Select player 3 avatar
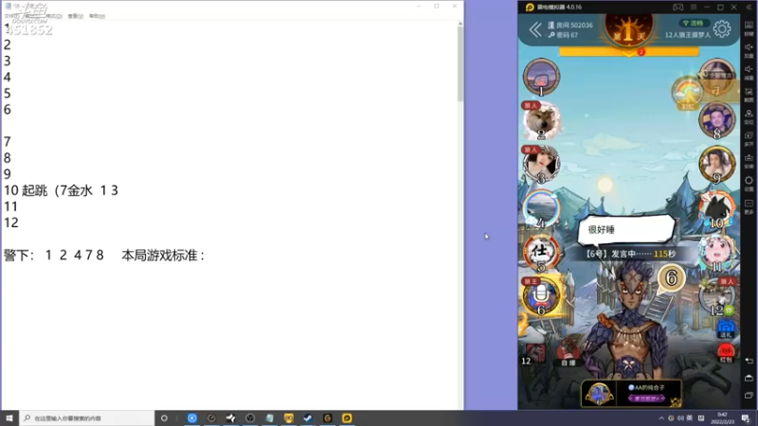The width and height of the screenshot is (758, 426). [x=541, y=165]
